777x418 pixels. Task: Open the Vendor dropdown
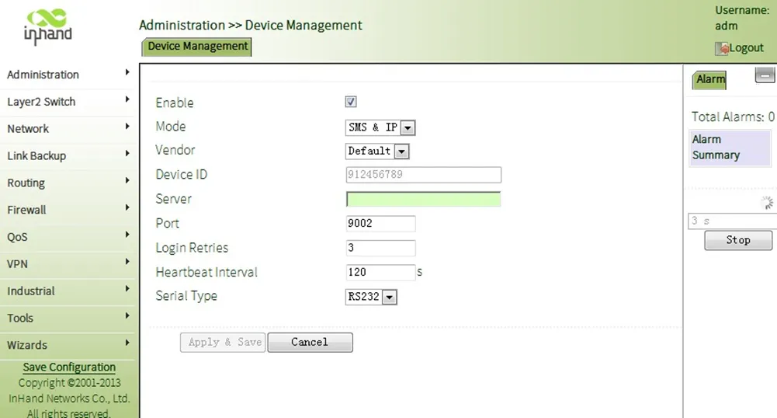pos(377,151)
